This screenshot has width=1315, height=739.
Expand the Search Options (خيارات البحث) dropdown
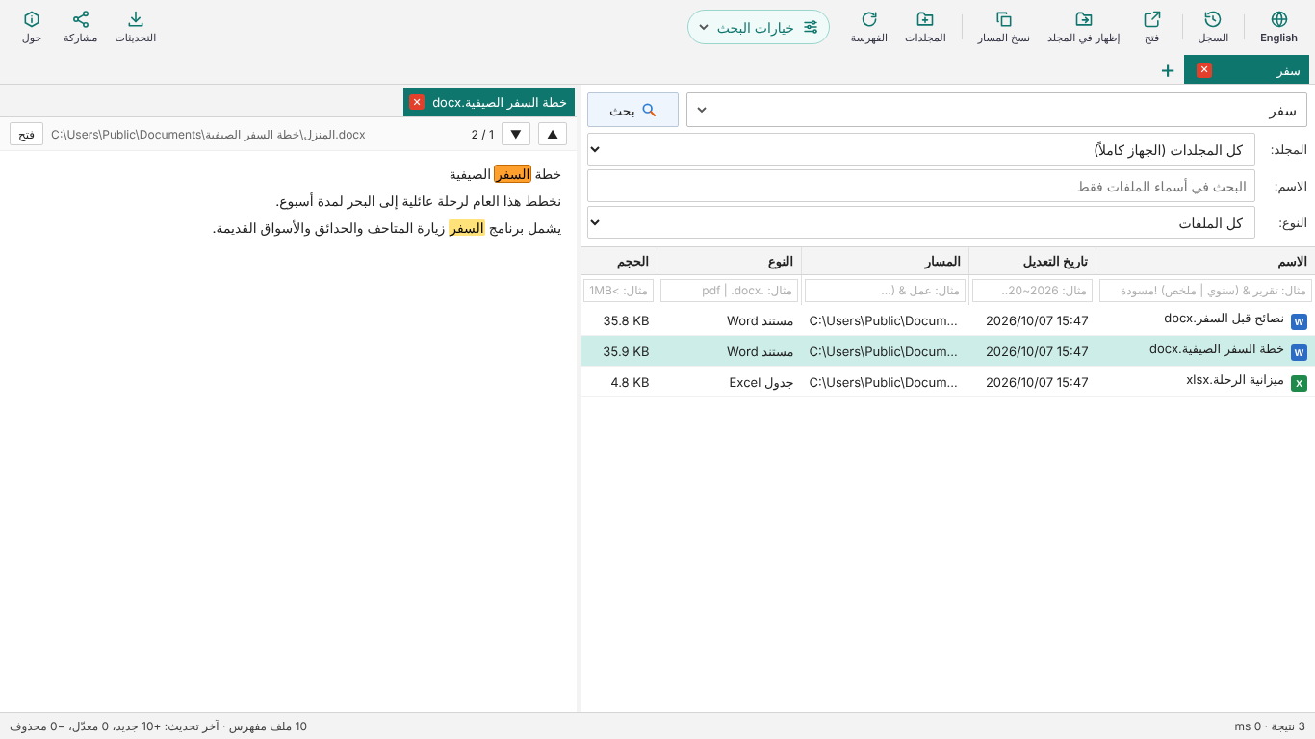(x=759, y=27)
